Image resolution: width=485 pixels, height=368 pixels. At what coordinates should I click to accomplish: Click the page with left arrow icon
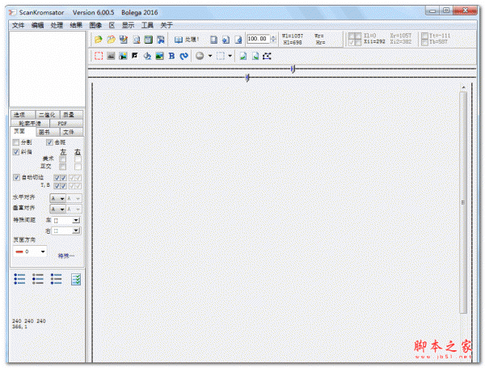coord(226,40)
